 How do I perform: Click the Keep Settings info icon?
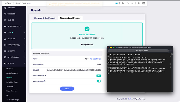click(44, 81)
